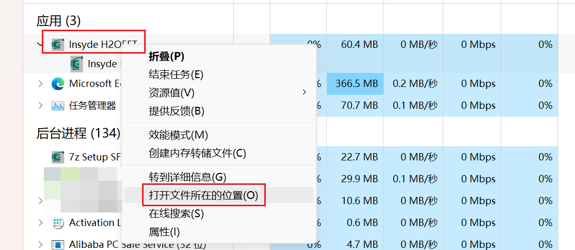Click 7z Setup SFX row 0 MB/秒 cell
The image size is (575, 250).
[413, 157]
